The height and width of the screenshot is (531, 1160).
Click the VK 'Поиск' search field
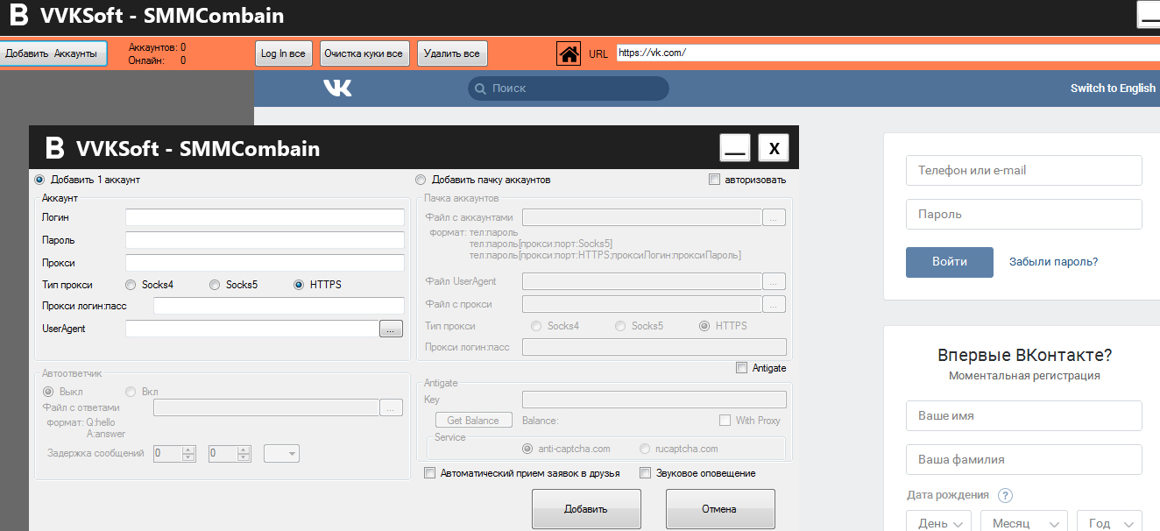[568, 88]
